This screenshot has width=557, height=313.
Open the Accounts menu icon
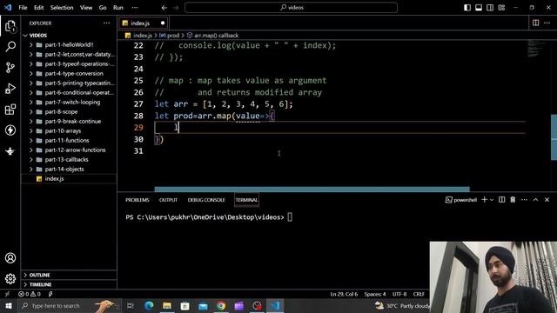[10, 258]
